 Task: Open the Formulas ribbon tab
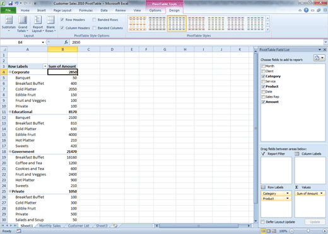tap(86, 10)
